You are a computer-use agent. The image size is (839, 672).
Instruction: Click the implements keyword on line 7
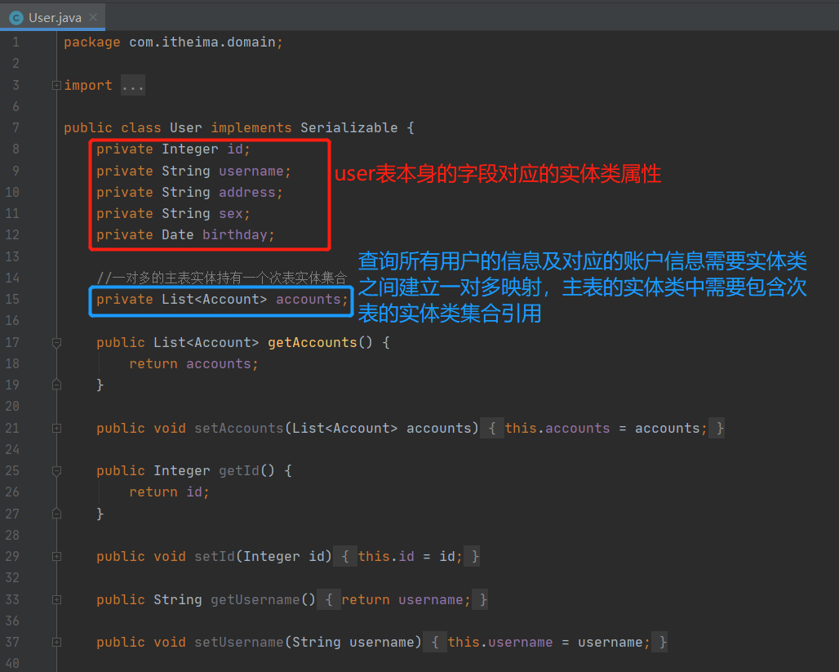point(251,128)
